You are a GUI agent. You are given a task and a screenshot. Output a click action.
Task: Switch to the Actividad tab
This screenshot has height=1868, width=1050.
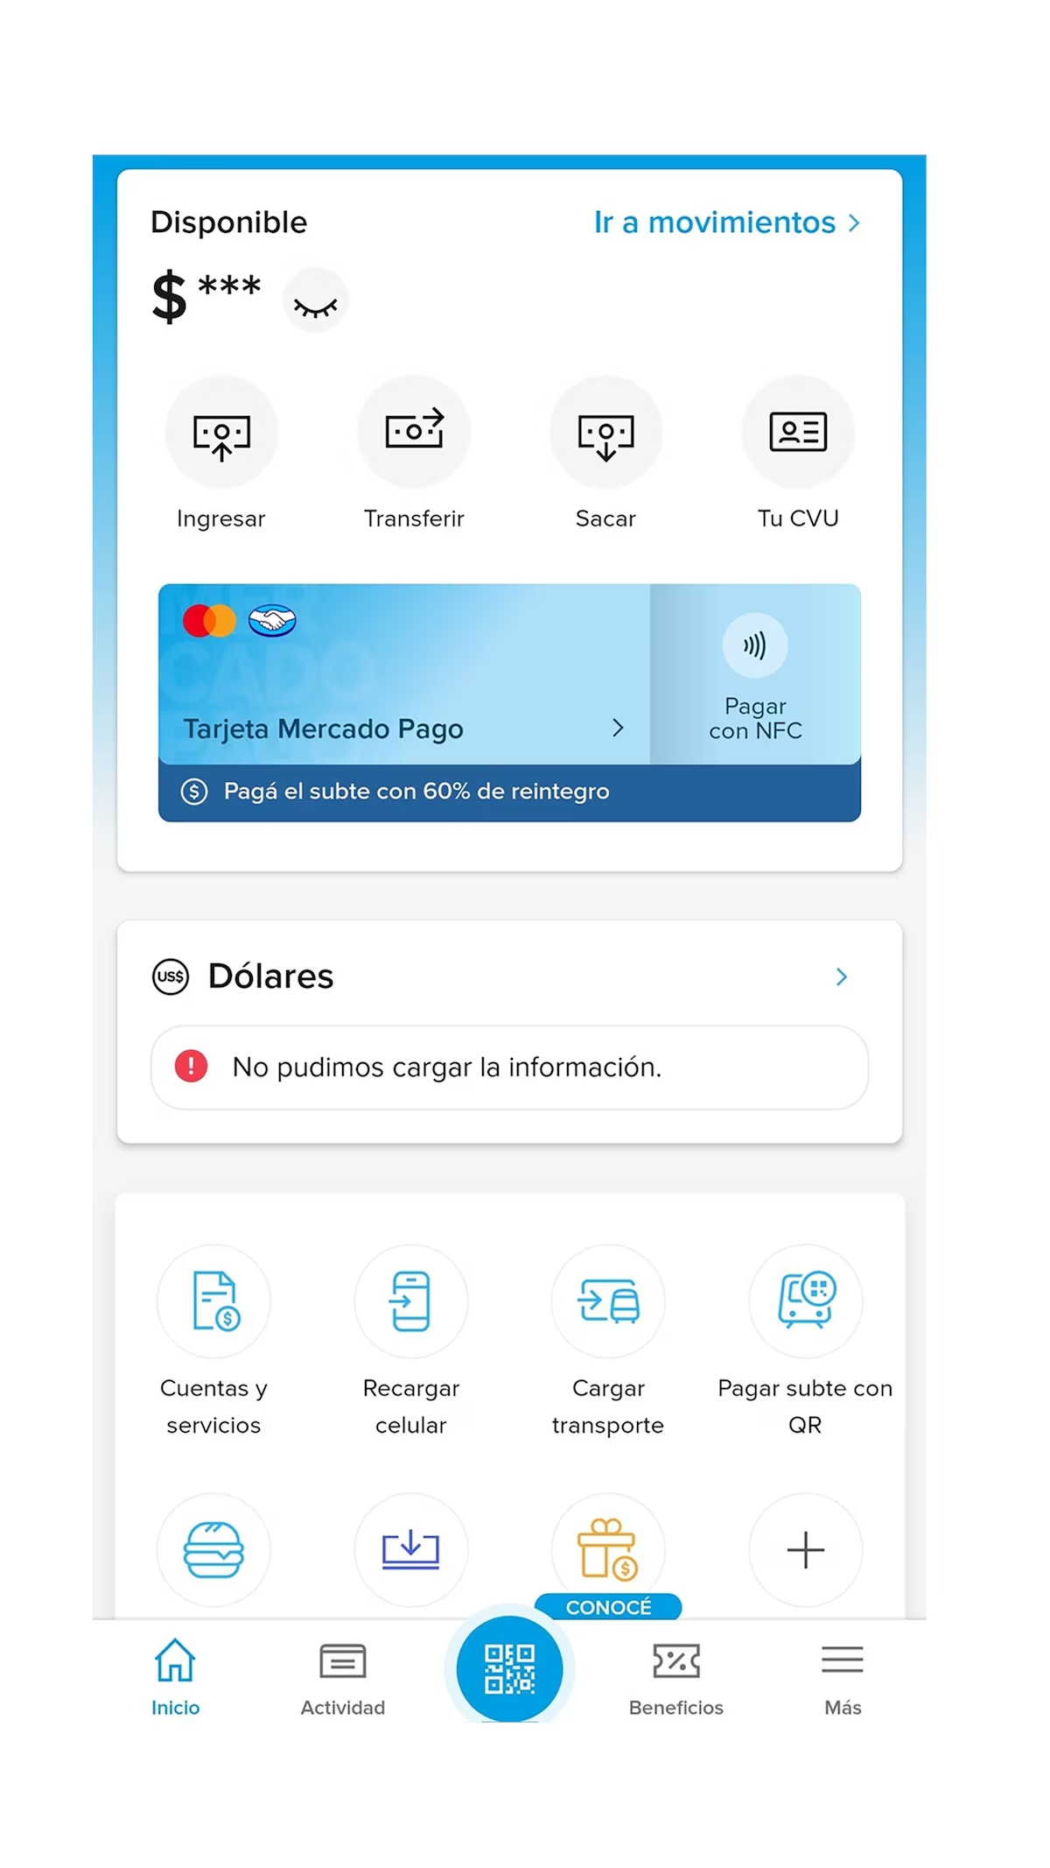tap(343, 1679)
